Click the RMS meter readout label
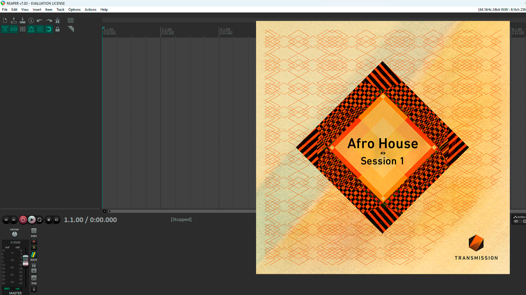This screenshot has height=295, width=526. click(7, 288)
